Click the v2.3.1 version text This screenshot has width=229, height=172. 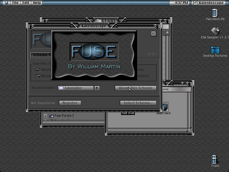click(x=152, y=54)
